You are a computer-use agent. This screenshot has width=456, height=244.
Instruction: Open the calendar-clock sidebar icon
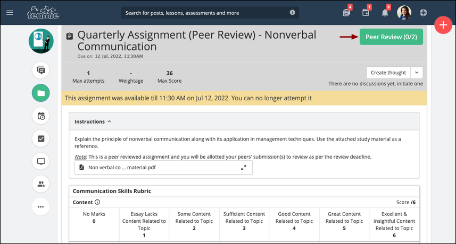coord(41,116)
